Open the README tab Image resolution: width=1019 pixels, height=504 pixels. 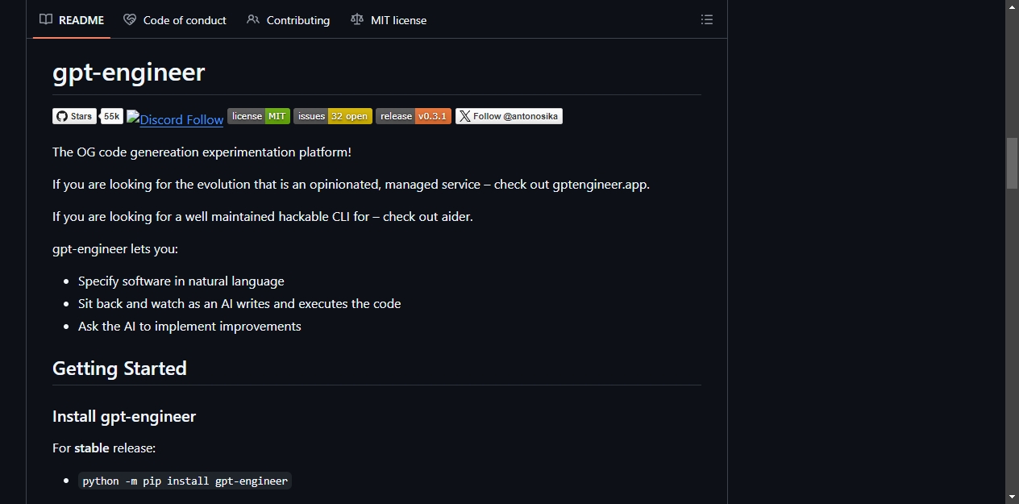click(x=72, y=19)
